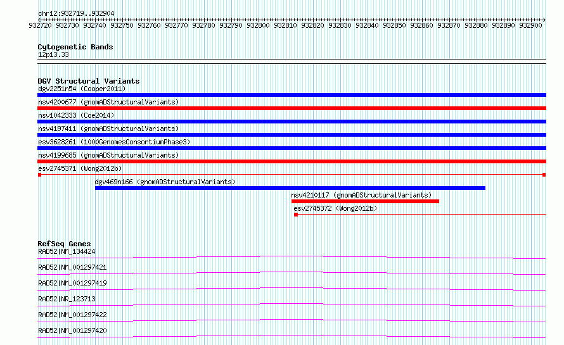The image size is (564, 345).
Task: Open the esv2745372 (Wong2012b) variant label
Action: pos(335,208)
